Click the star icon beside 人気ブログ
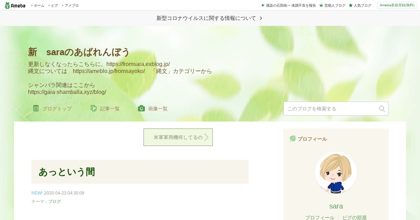Image resolution: width=420 pixels, height=220 pixels. [x=351, y=6]
